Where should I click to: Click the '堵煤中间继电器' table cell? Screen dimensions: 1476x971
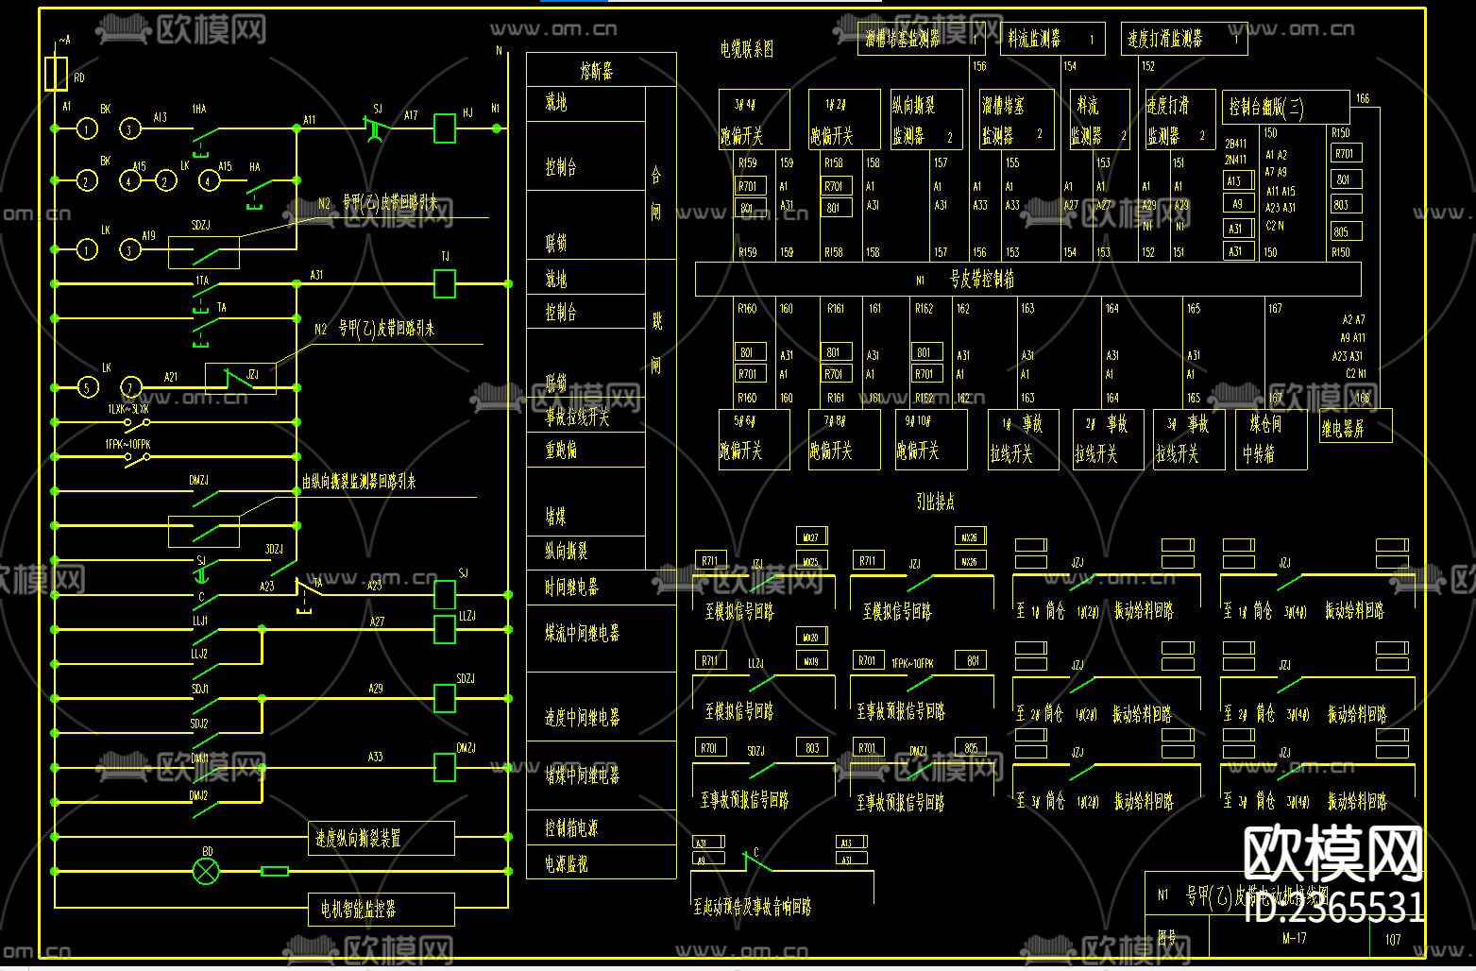[x=602, y=776]
